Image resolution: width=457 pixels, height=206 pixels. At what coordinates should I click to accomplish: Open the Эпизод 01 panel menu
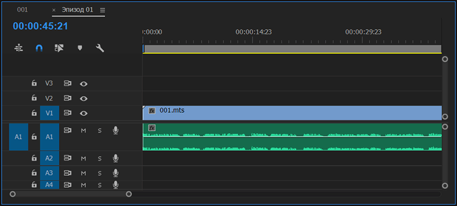102,10
